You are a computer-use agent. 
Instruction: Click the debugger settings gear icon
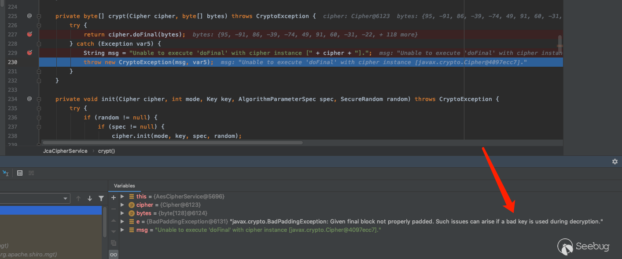(615, 162)
